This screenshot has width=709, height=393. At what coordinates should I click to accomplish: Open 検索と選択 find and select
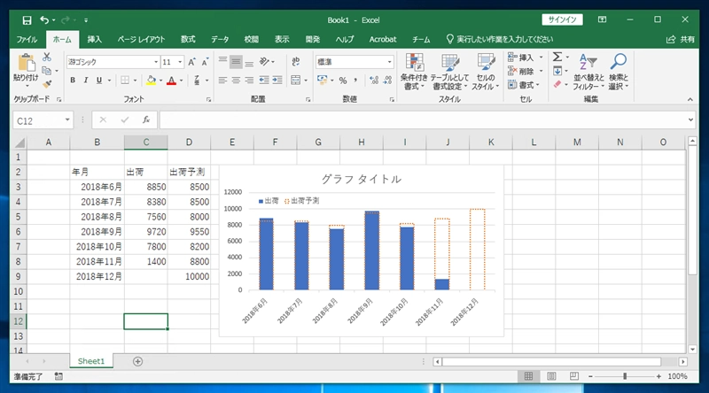tap(618, 72)
